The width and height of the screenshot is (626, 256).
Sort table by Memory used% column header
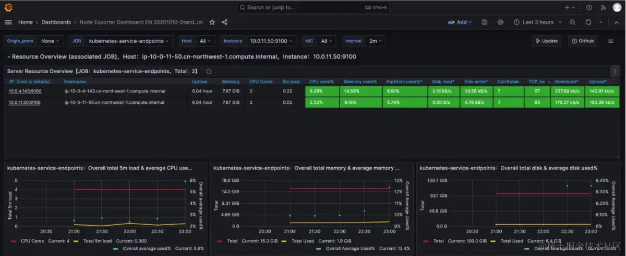360,82
